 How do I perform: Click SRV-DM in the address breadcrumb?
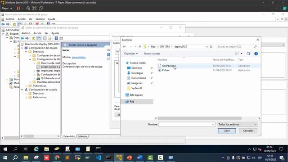(165, 47)
